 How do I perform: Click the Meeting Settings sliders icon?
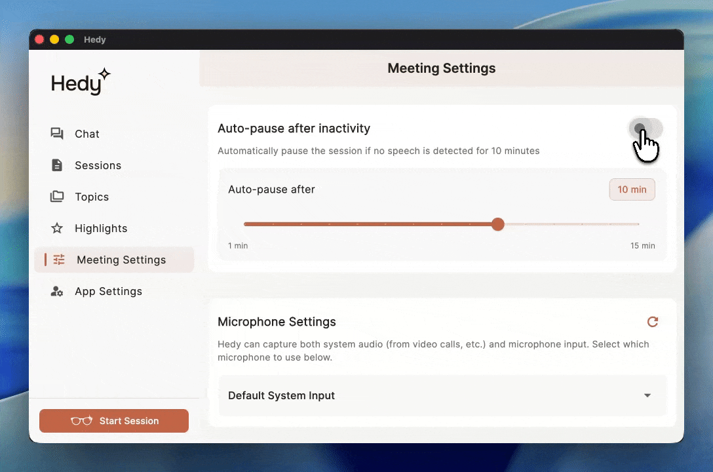[x=59, y=260]
